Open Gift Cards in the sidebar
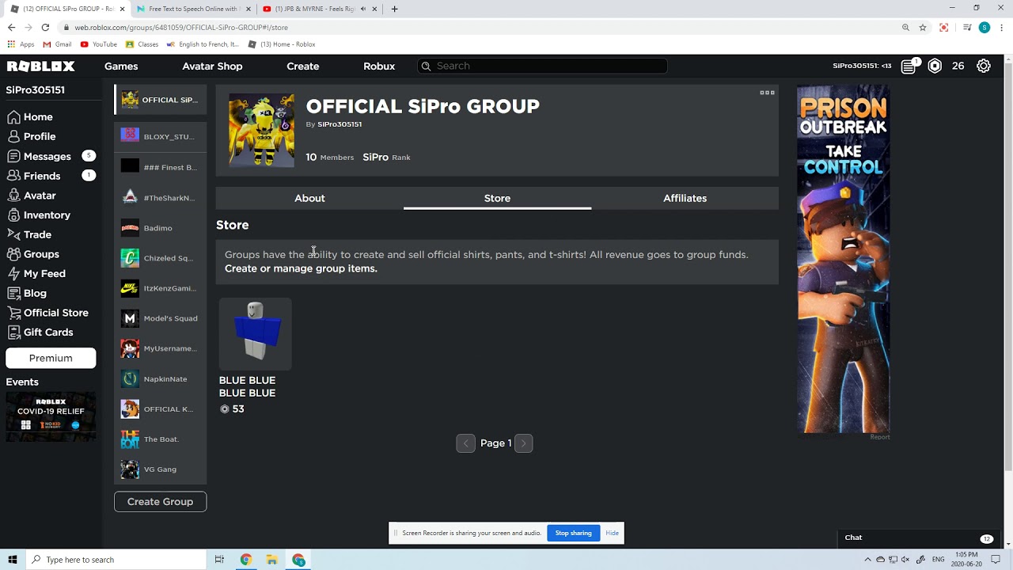1013x570 pixels. coord(40,332)
